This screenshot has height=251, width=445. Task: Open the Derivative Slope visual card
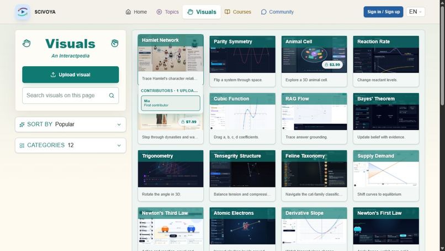tap(314, 229)
